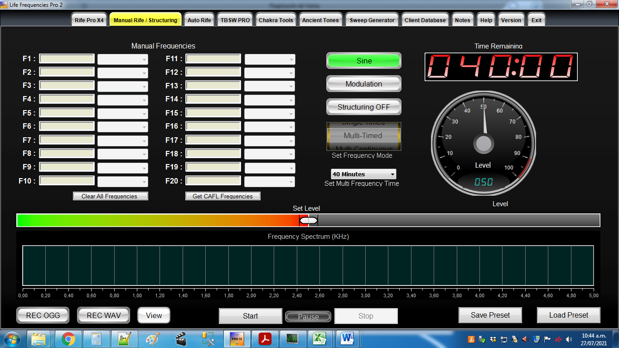Open Word from the taskbar
Screen dimensions: 619x348
348,338
